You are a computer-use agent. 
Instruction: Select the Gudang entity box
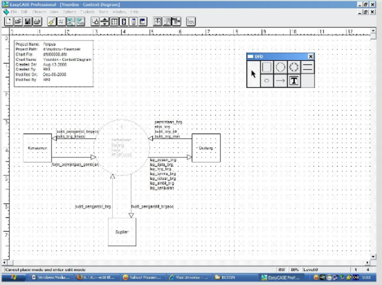click(206, 148)
